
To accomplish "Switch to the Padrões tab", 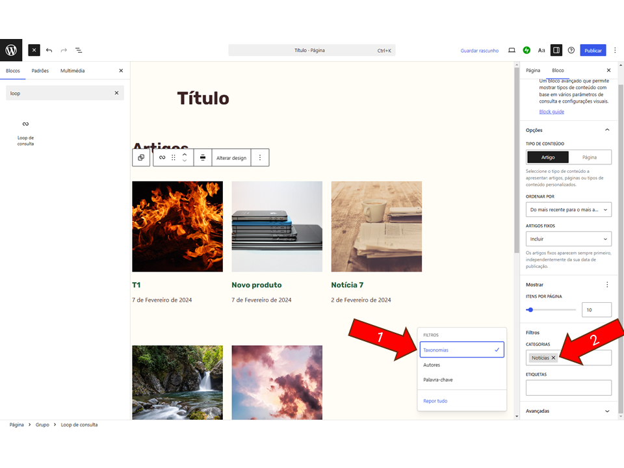I will click(40, 70).
